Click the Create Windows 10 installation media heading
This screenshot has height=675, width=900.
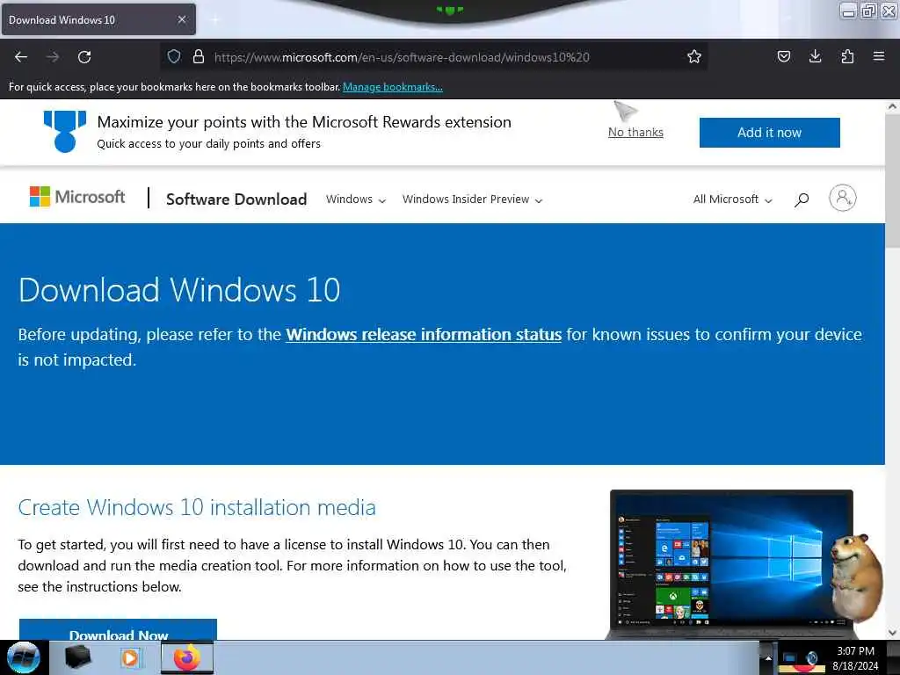pos(197,507)
